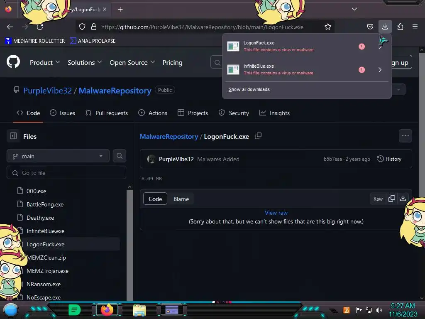Open the main branch selector dropdown

point(58,156)
